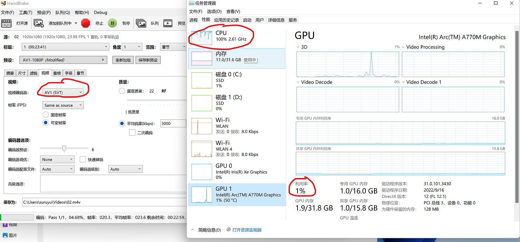This screenshot has width=520, height=242.
Task: Open the Add to Queue dropdown arrow
Action: [76, 23]
